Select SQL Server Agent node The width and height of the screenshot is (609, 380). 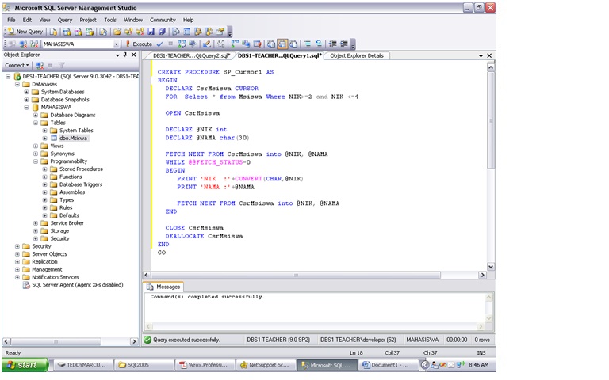(x=77, y=285)
